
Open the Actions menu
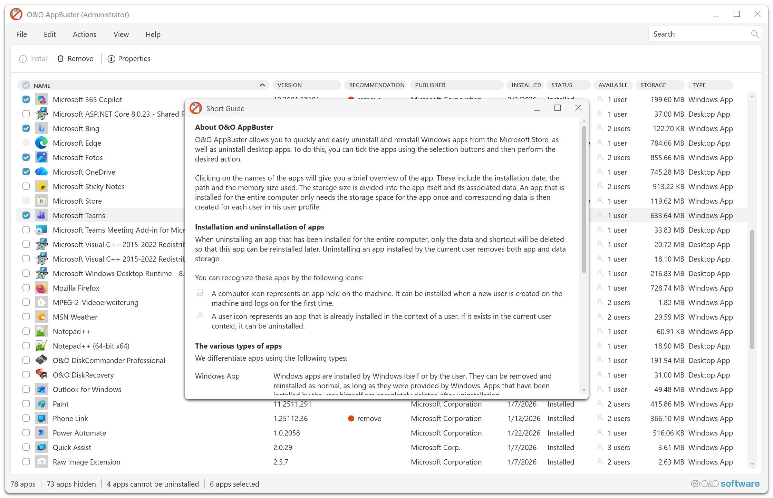pyautogui.click(x=85, y=35)
